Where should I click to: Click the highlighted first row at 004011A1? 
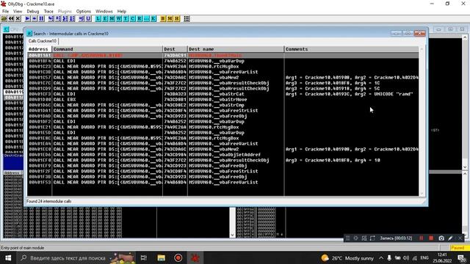click(x=223, y=56)
